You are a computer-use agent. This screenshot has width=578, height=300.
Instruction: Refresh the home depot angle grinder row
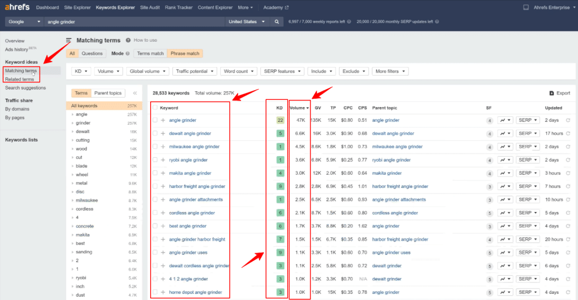tap(568, 292)
